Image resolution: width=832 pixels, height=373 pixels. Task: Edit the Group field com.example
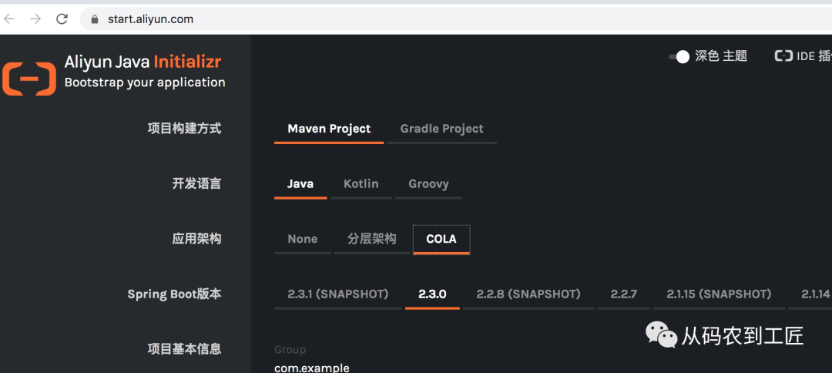pyautogui.click(x=312, y=368)
